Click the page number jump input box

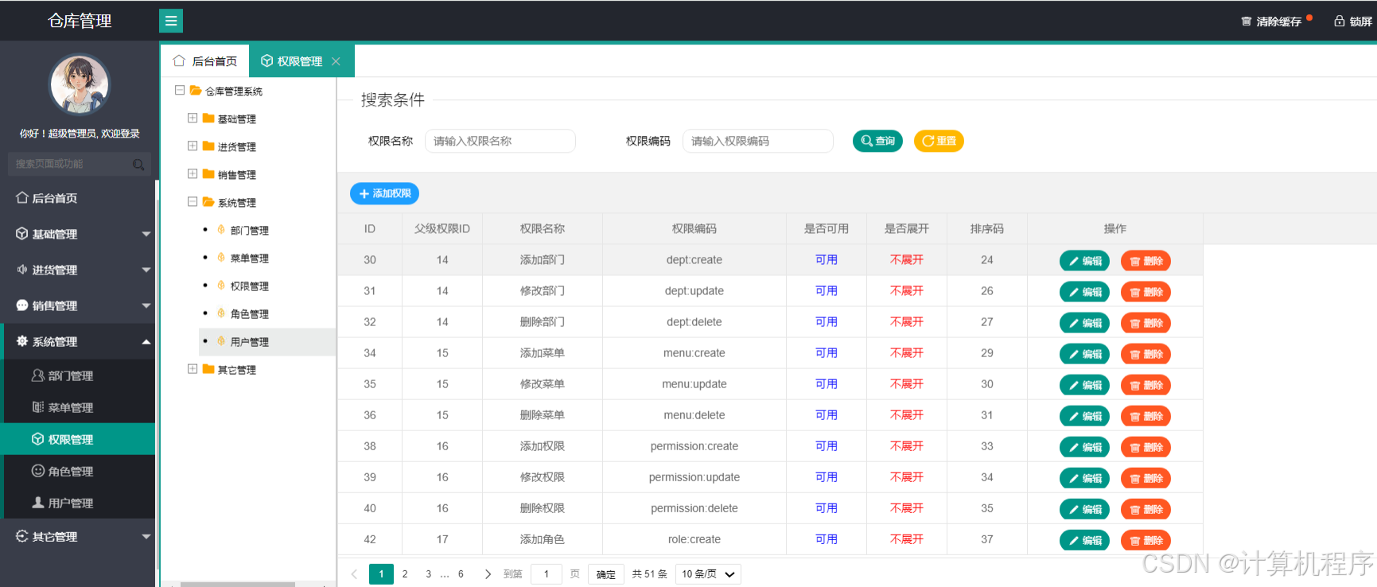click(x=547, y=573)
